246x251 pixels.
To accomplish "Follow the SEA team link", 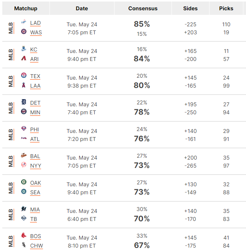I will 35,193.
